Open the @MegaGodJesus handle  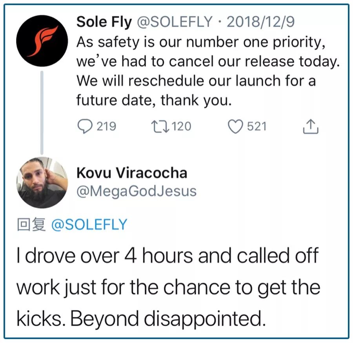coord(136,191)
